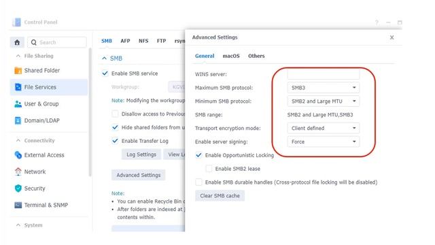This screenshot has height=245, width=435.
Task: Open Domain/LDAP page
Action: point(49,120)
